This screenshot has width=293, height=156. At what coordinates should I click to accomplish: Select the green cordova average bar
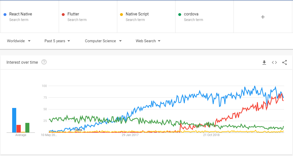(x=27, y=128)
